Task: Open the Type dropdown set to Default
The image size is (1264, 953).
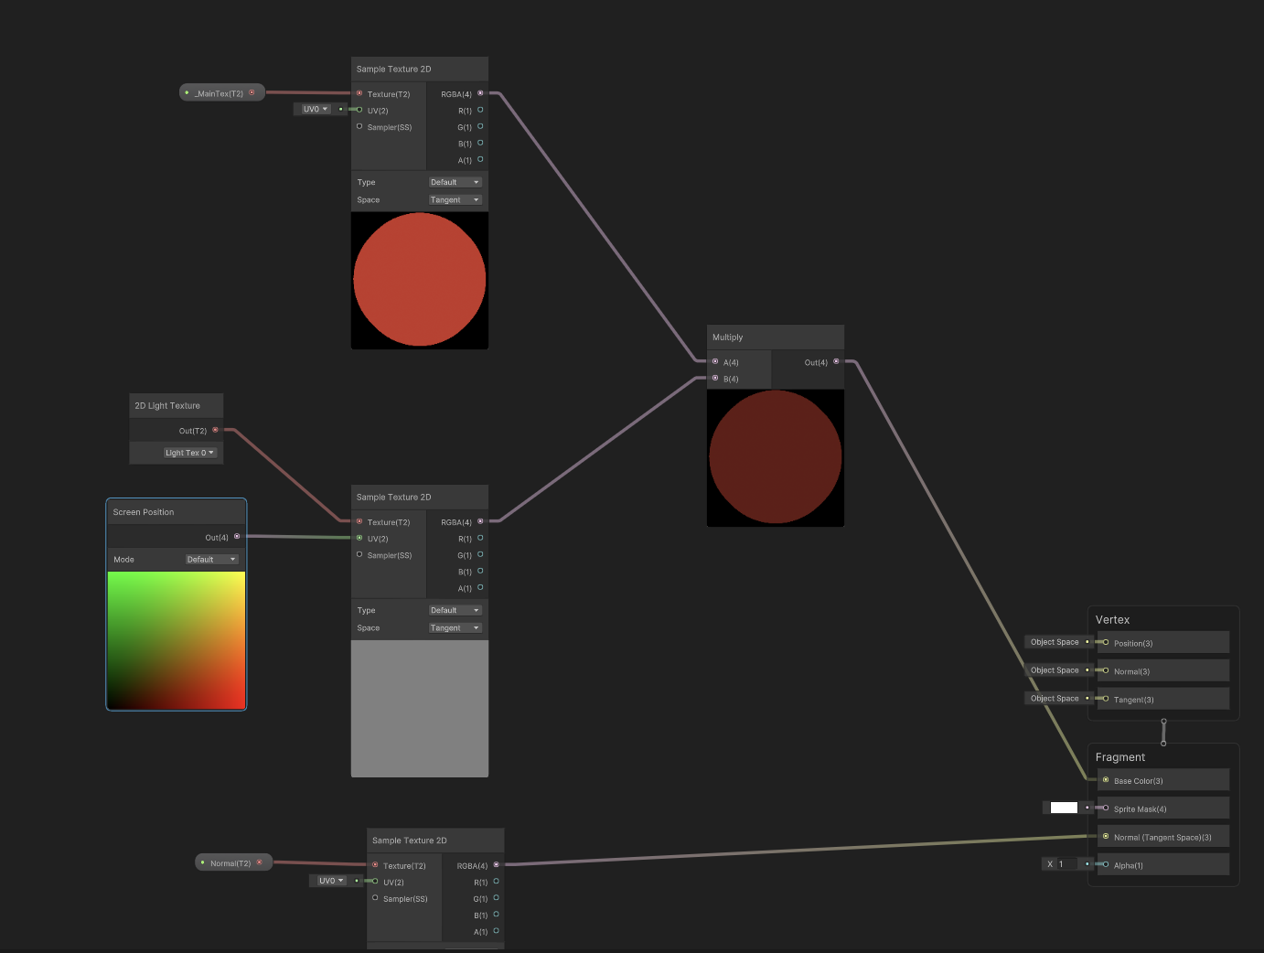Action: click(455, 181)
